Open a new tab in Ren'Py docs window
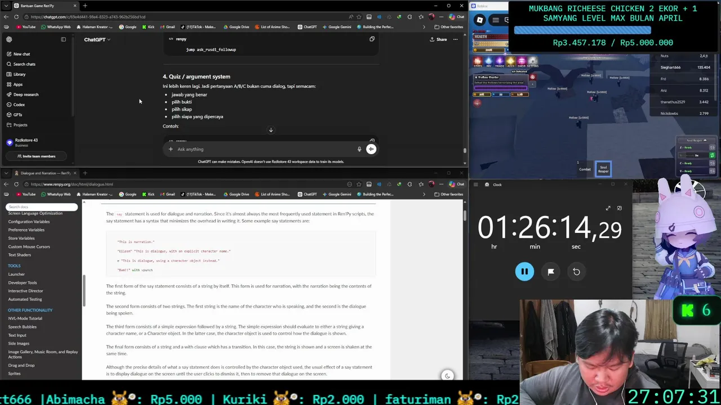The width and height of the screenshot is (721, 405). 85,173
